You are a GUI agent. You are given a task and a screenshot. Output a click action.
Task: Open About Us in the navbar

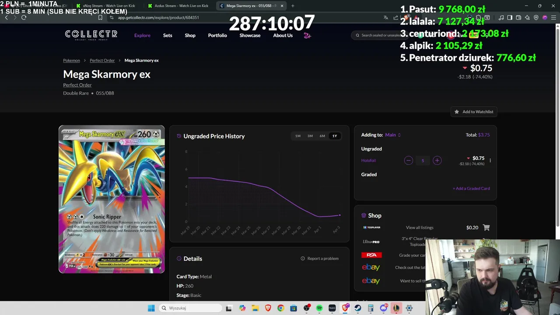(283, 35)
